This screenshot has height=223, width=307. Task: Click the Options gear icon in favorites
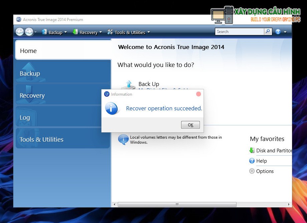(252, 171)
